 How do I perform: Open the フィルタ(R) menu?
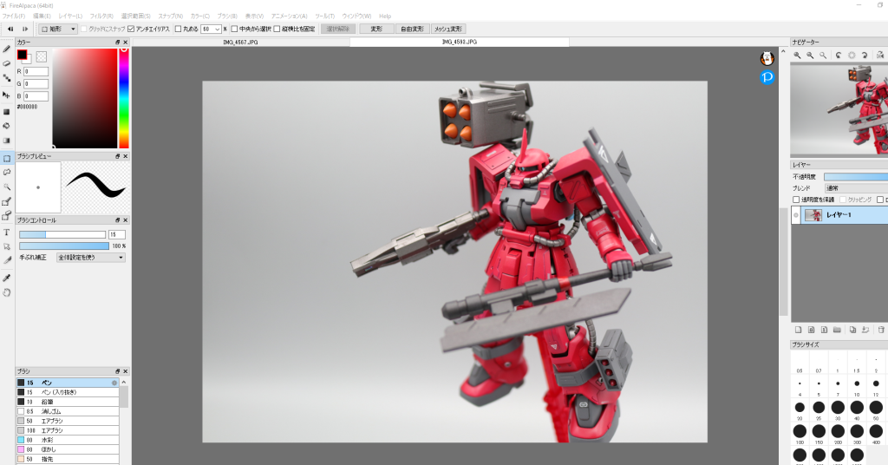101,16
